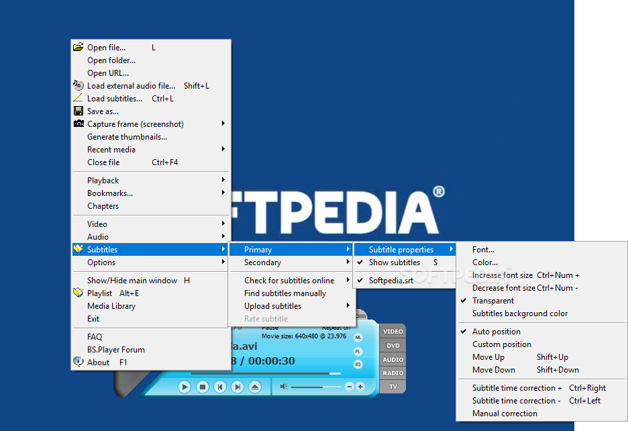Image resolution: width=628 pixels, height=431 pixels.
Task: Open the Subtitle properties submenu
Action: (x=405, y=249)
